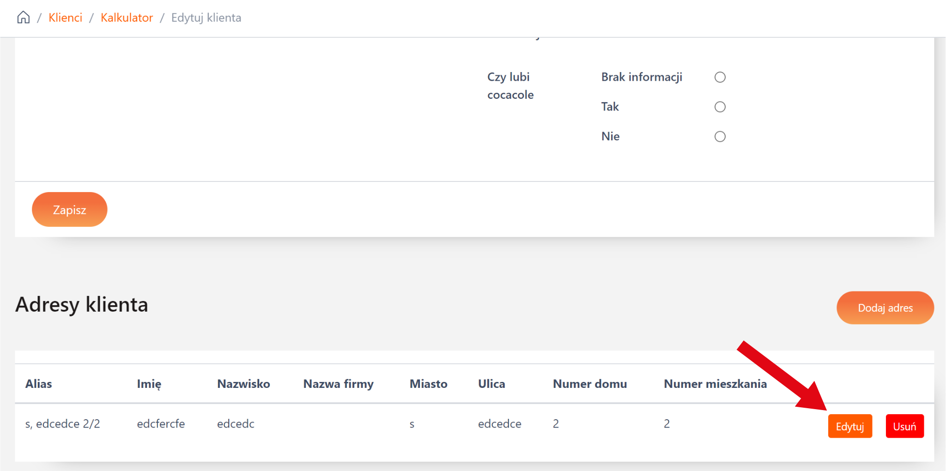Choose the Nie radio button
946x471 pixels.
720,137
